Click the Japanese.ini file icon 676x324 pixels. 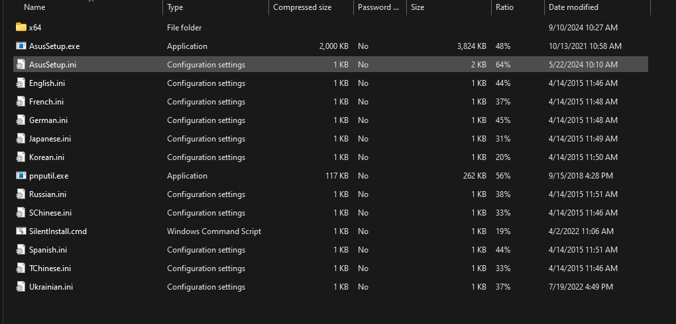pyautogui.click(x=21, y=139)
